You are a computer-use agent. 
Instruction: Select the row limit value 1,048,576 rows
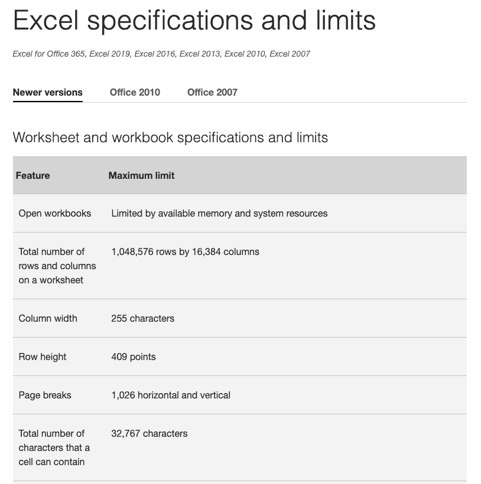pos(184,251)
